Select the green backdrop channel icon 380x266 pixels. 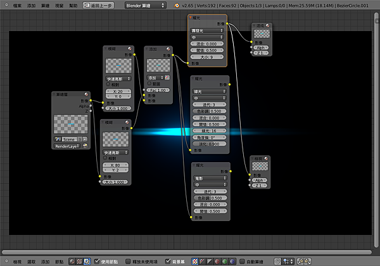tap(225, 262)
